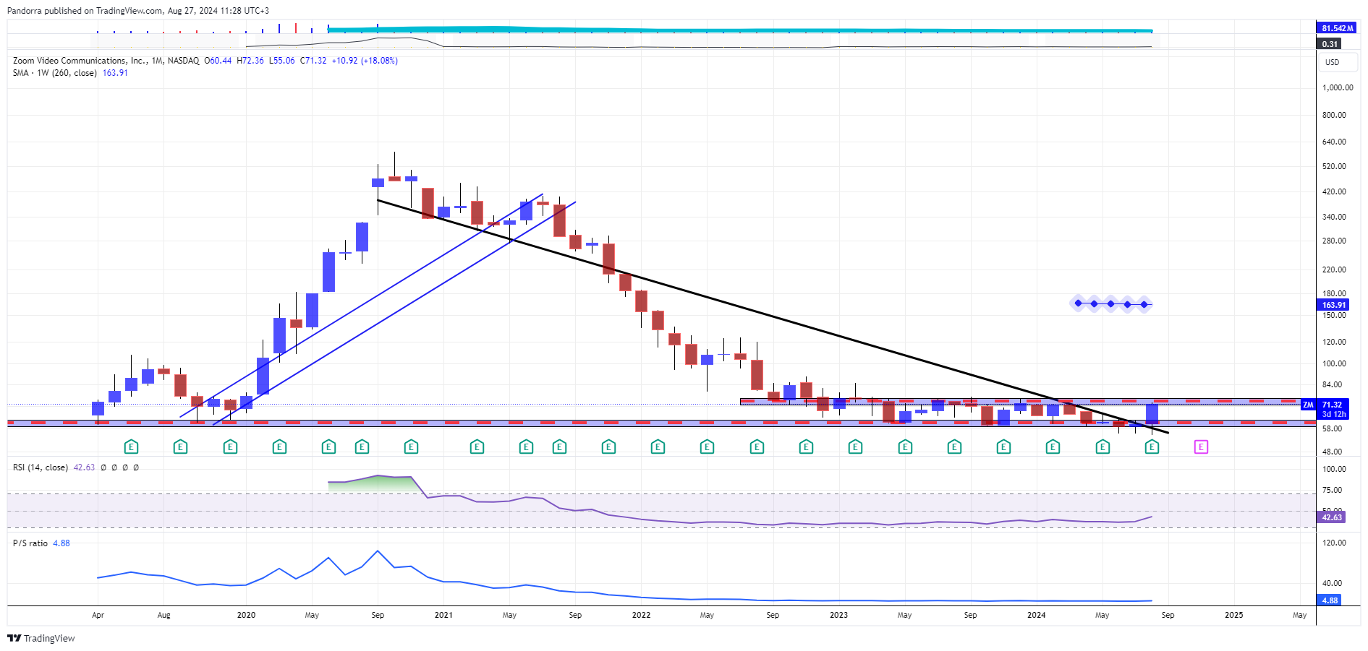Click the 220.00 price axis label
The width and height of the screenshot is (1368, 651).
coord(1334,270)
